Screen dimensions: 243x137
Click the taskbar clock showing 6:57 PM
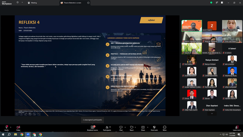[x=232, y=134]
